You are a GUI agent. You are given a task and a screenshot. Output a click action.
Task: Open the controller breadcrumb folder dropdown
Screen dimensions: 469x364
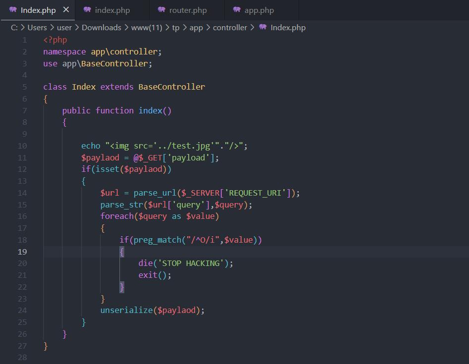(230, 27)
